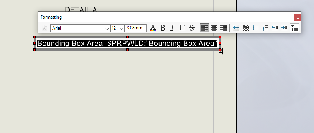The height and width of the screenshot is (133, 314).
Task: Apply numbered list formatting
Action: click(265, 28)
